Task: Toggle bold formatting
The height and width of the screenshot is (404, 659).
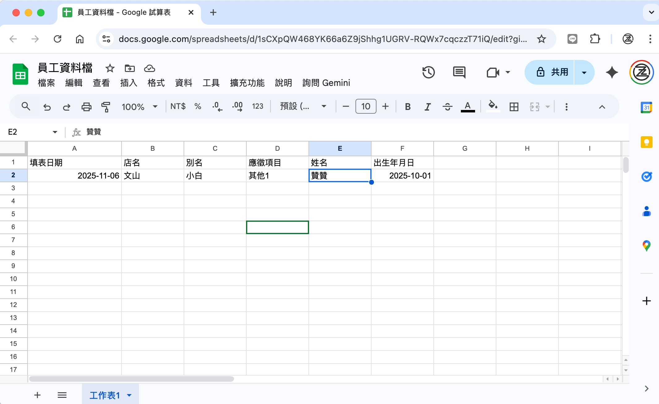Action: [x=407, y=107]
